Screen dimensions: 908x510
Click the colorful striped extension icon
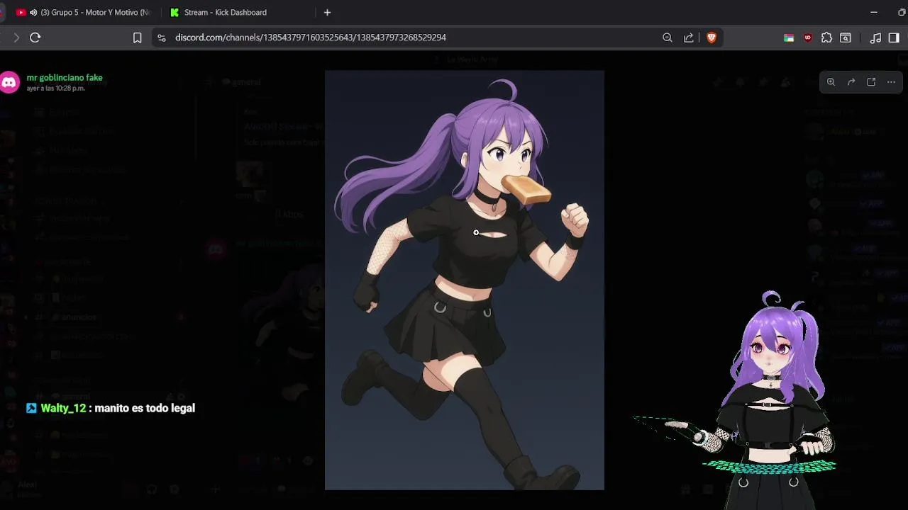pos(789,38)
